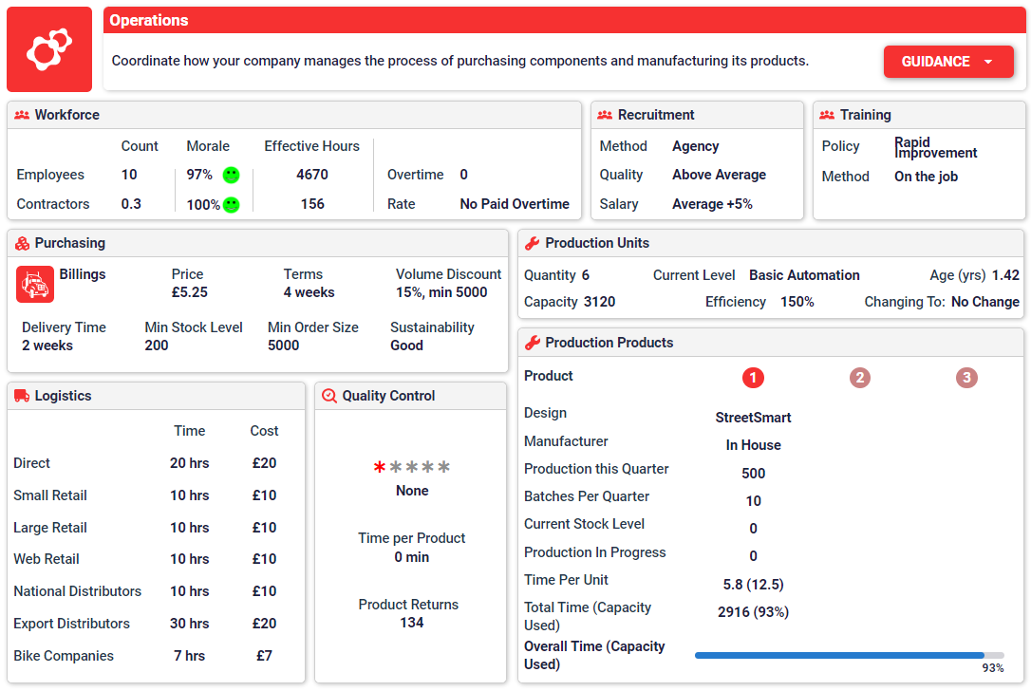Click the Employees morale smiley face

[x=231, y=175]
